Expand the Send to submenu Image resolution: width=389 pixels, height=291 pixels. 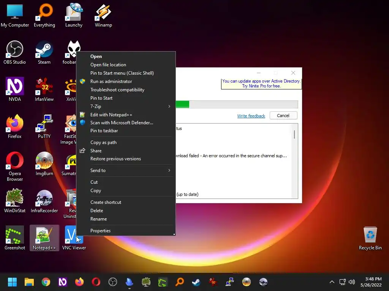(126, 170)
